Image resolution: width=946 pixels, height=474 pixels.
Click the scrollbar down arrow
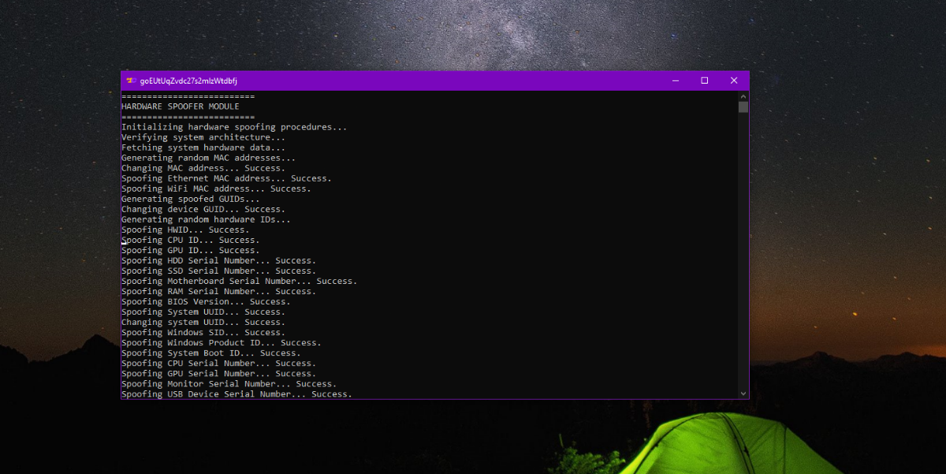tap(743, 393)
